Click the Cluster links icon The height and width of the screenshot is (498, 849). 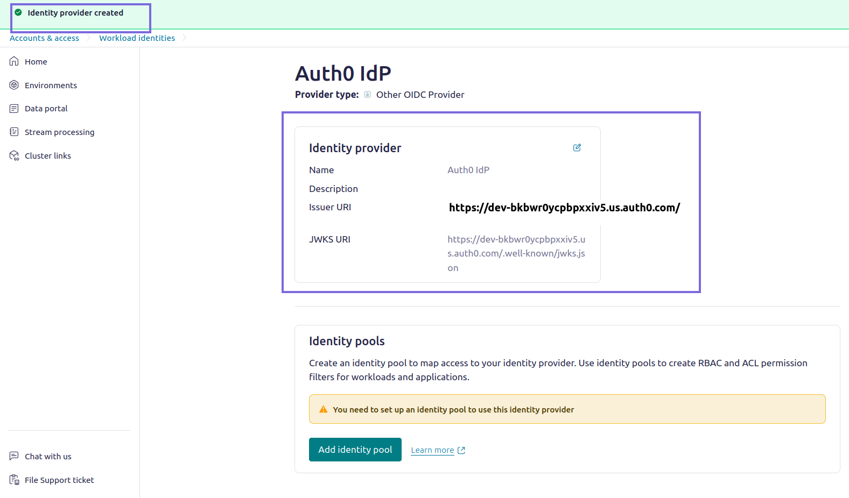point(15,155)
